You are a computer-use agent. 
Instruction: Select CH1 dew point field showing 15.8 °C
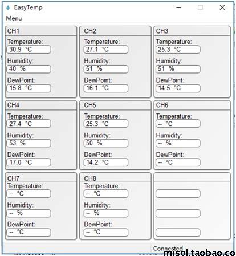29,88
